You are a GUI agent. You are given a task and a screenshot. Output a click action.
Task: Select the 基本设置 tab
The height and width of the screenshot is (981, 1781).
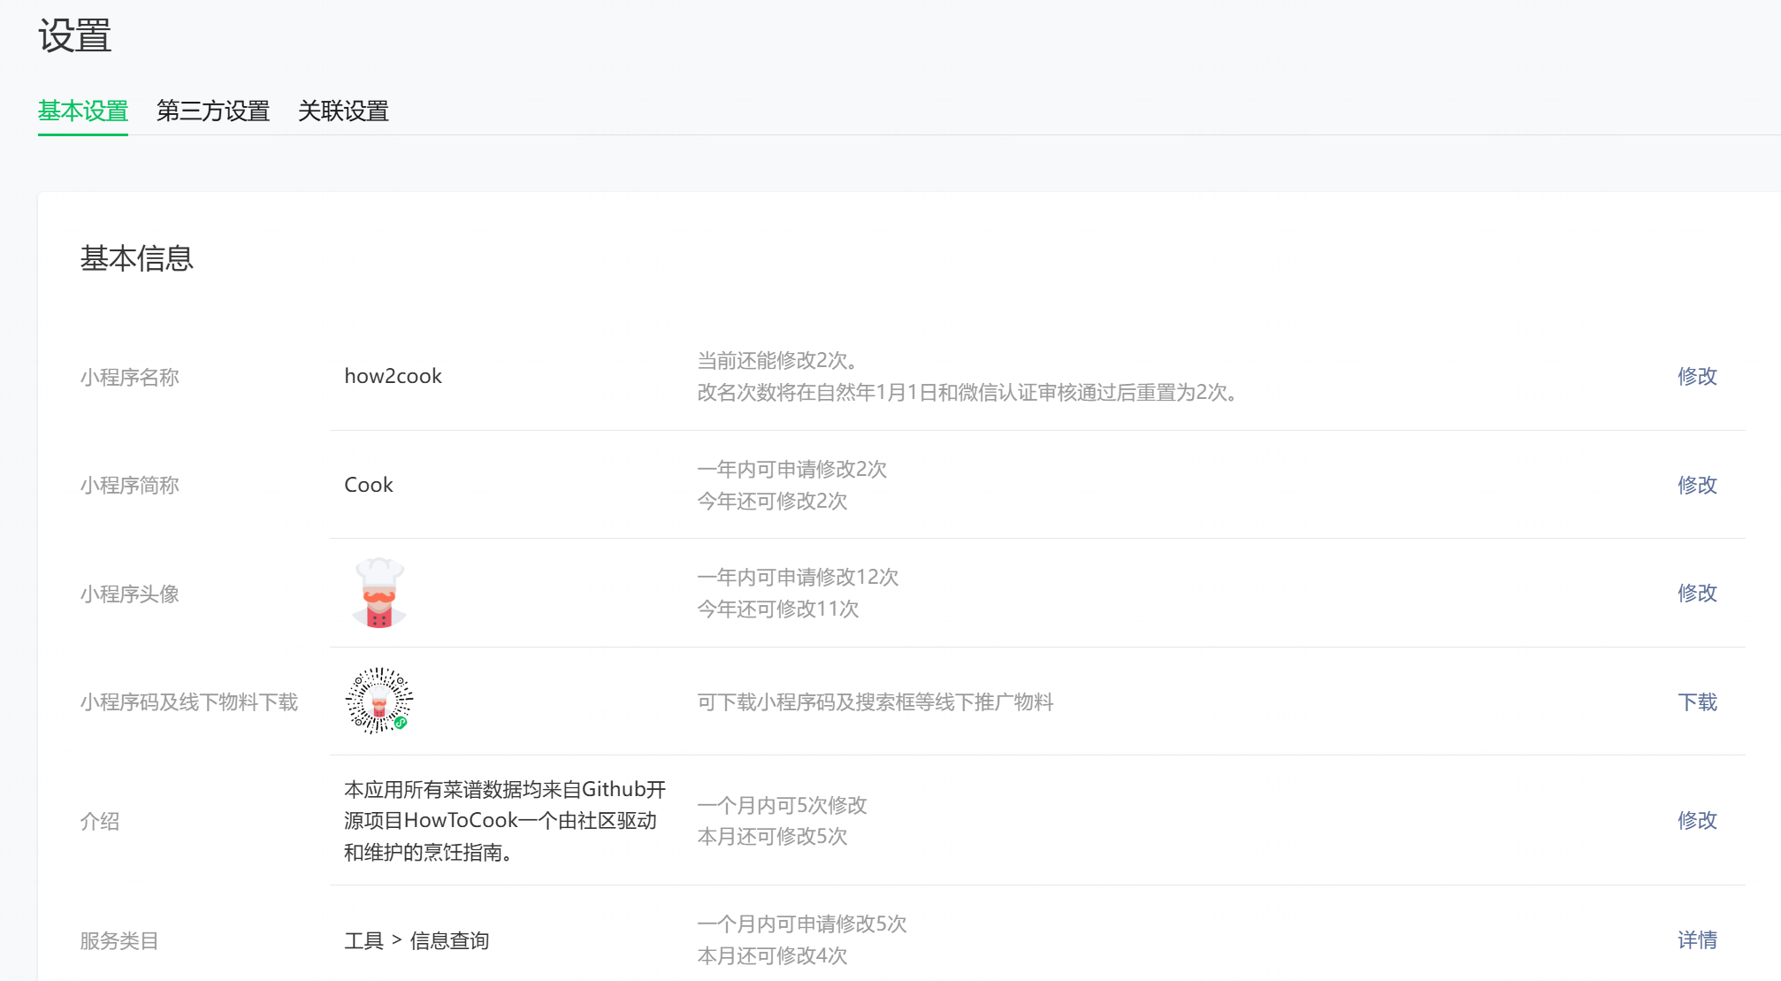click(83, 111)
